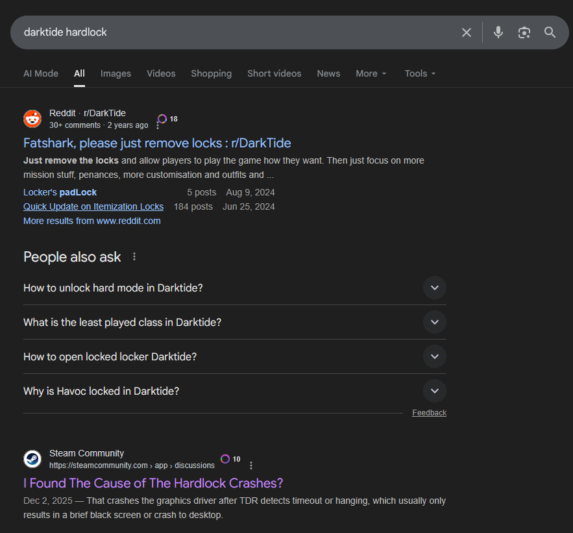Expand "How to unlock hard mode in Darktide?"
The width and height of the screenshot is (573, 533).
click(x=434, y=288)
